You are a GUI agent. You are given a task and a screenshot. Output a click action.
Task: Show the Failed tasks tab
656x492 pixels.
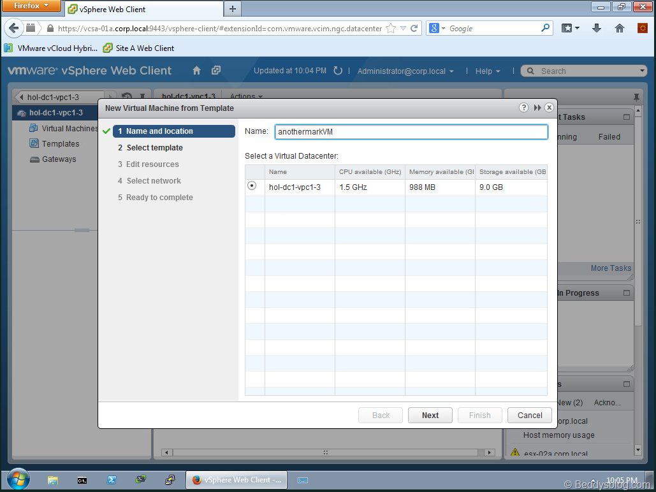(x=609, y=137)
